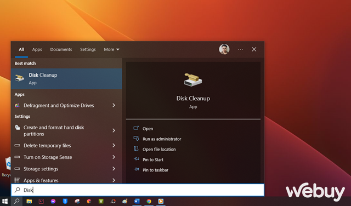Click Storage settings text
The width and height of the screenshot is (351, 206).
click(x=41, y=169)
